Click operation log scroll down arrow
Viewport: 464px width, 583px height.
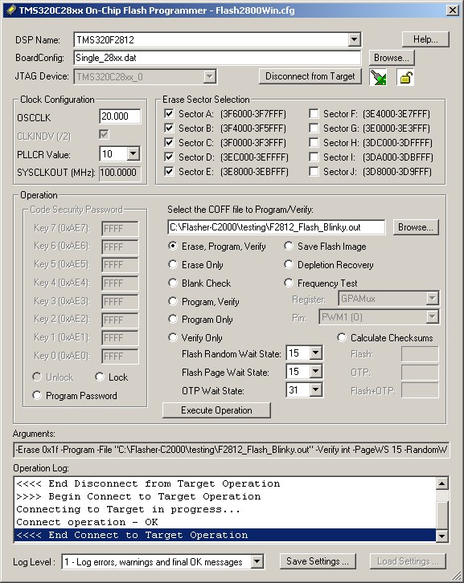441,536
